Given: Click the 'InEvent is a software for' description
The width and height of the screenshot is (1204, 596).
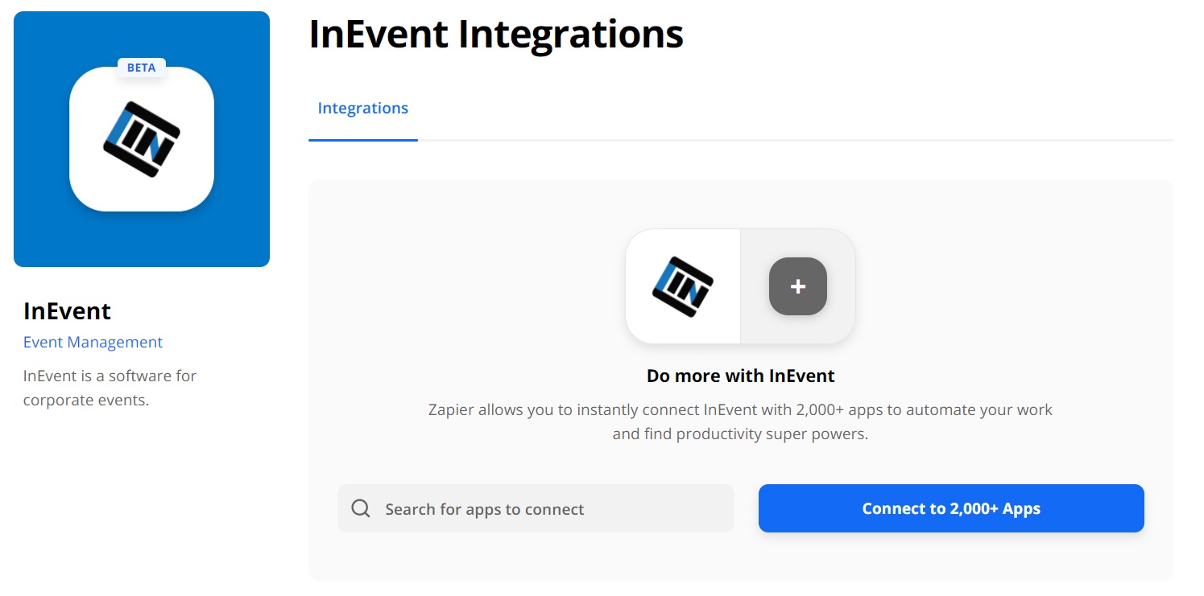Looking at the screenshot, I should (x=110, y=388).
